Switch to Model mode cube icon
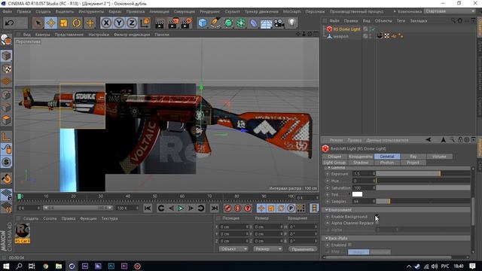Viewport: 482px width, 271px height. tap(6, 56)
